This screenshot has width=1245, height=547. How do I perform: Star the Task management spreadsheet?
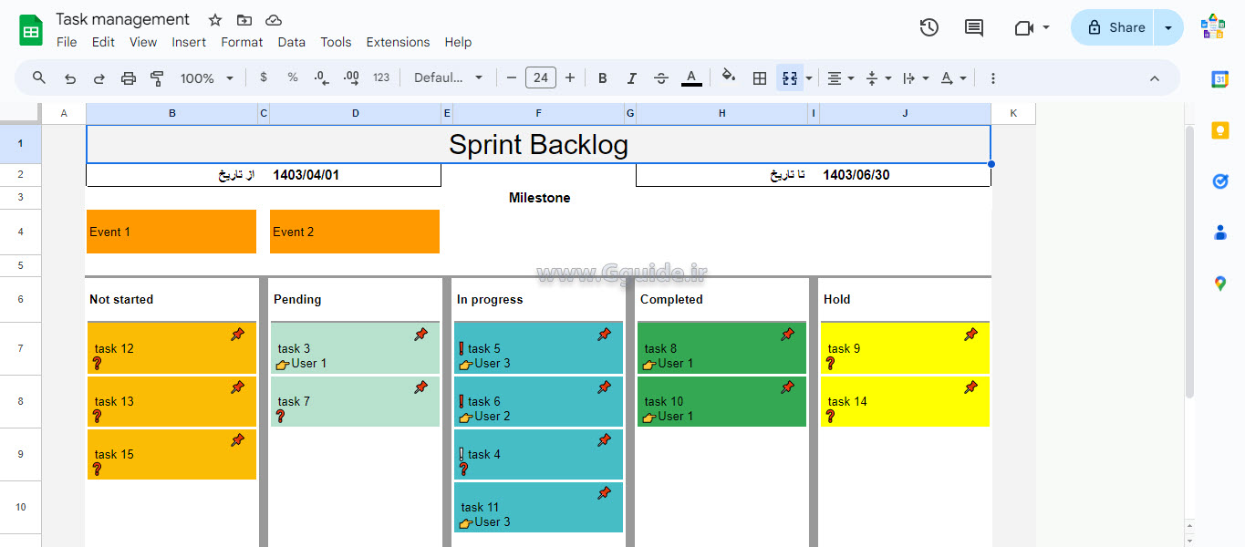point(214,19)
